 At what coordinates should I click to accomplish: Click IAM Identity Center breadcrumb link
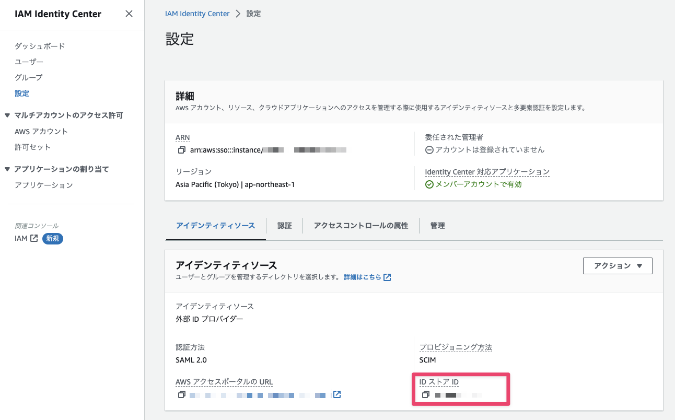(197, 14)
